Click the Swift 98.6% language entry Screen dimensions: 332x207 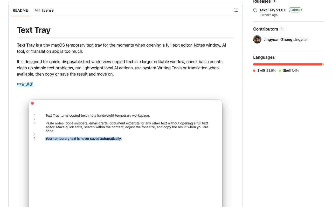click(x=265, y=71)
